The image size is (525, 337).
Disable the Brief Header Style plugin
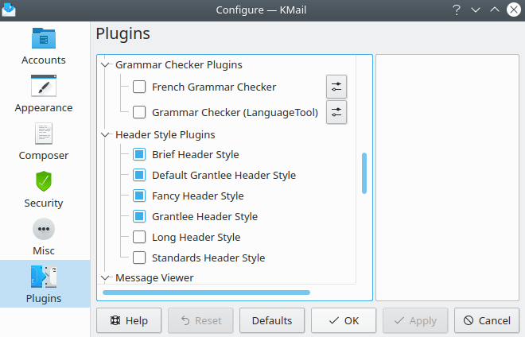tap(139, 154)
